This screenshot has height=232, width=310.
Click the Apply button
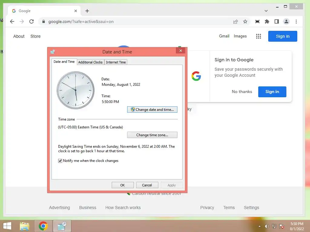click(x=172, y=185)
